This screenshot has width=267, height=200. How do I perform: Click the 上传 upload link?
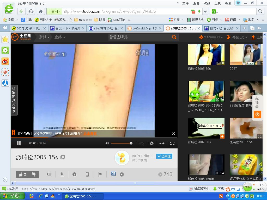pyautogui.click(x=257, y=37)
